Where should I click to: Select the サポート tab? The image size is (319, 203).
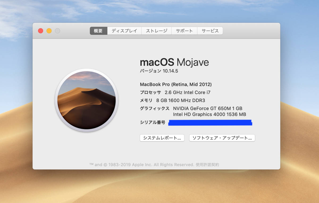(184, 31)
